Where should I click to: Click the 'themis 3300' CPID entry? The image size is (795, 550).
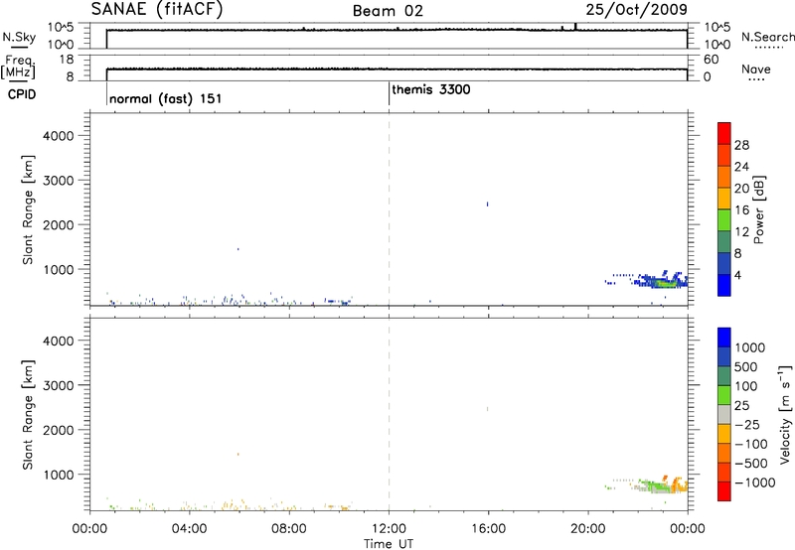(x=431, y=89)
